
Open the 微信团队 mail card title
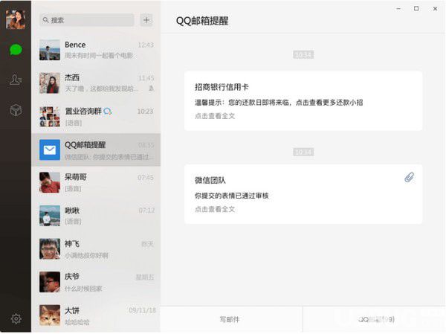[x=210, y=180]
